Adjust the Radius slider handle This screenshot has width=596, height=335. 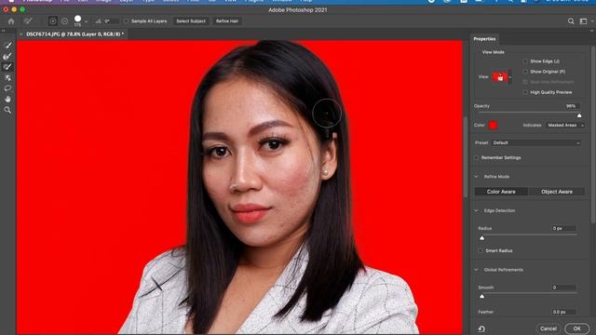[x=482, y=238]
